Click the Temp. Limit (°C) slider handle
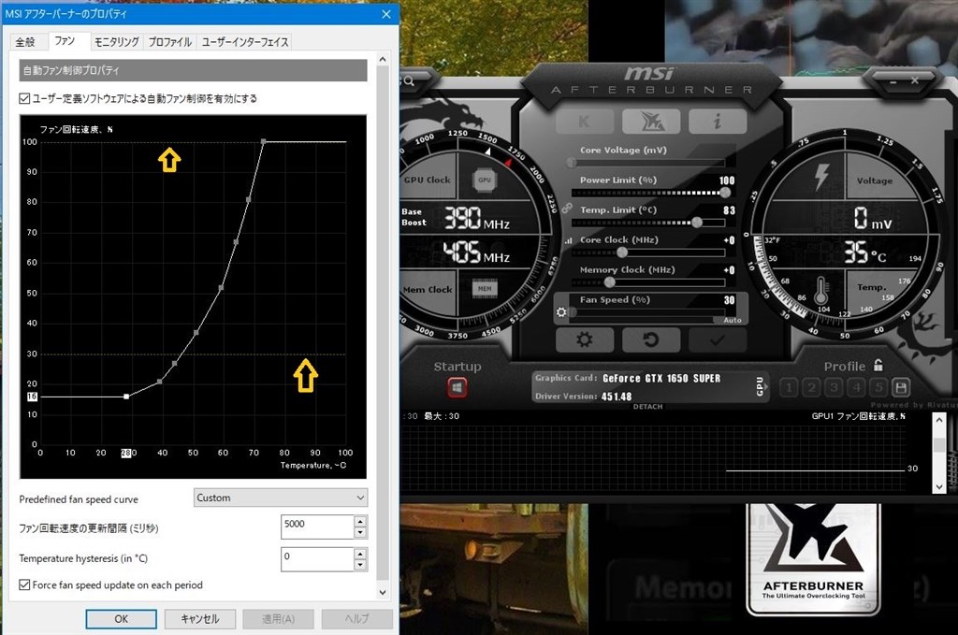958x635 pixels. (697, 223)
